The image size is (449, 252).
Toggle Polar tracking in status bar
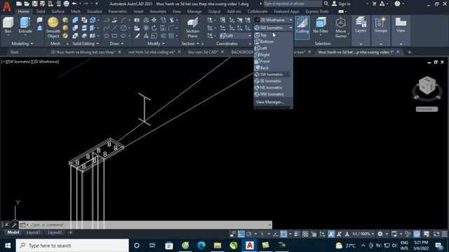(249, 234)
